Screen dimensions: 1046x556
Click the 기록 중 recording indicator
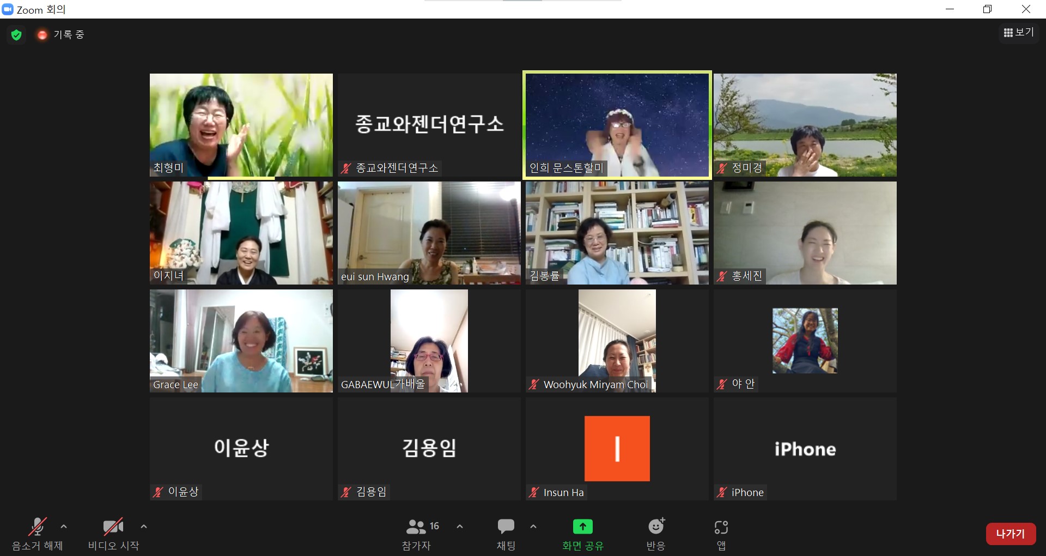click(61, 35)
